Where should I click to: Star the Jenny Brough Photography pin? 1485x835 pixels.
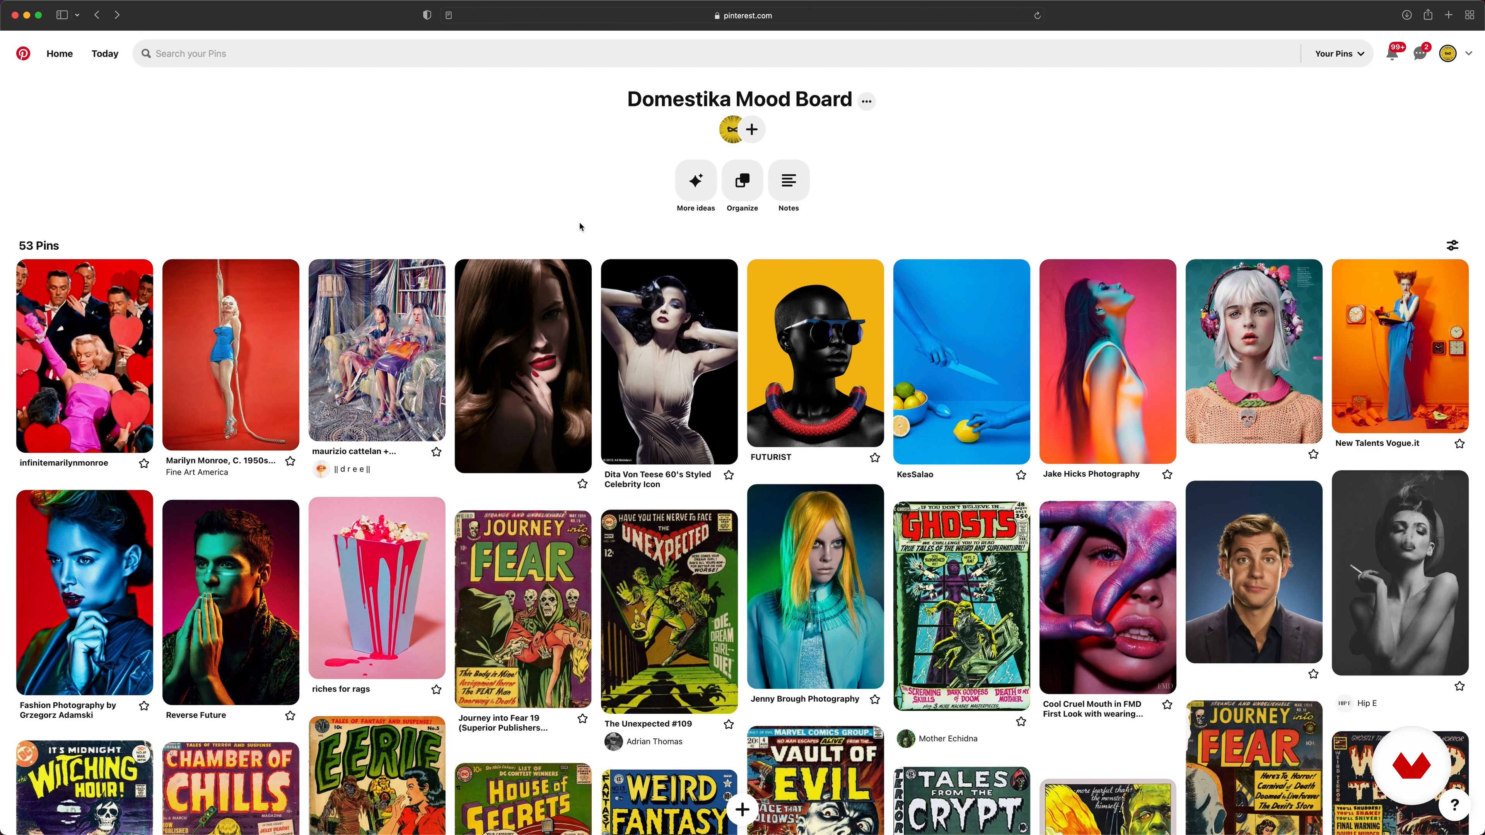tap(874, 700)
